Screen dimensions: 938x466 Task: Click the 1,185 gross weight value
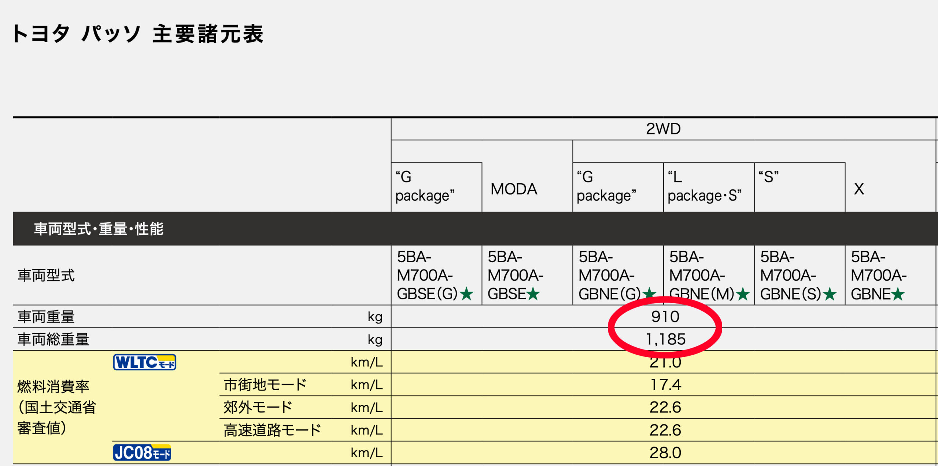point(665,340)
